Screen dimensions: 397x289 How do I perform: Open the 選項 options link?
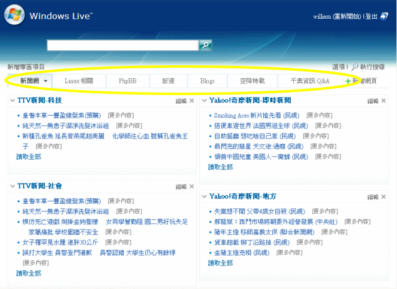coord(339,67)
